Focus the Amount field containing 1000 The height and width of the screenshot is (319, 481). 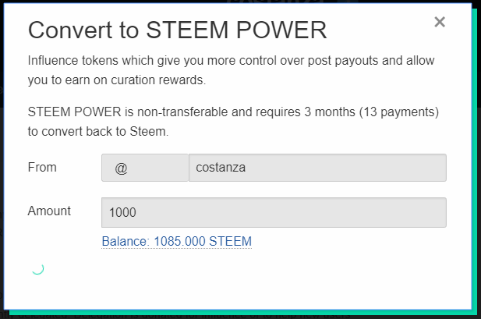coord(274,212)
